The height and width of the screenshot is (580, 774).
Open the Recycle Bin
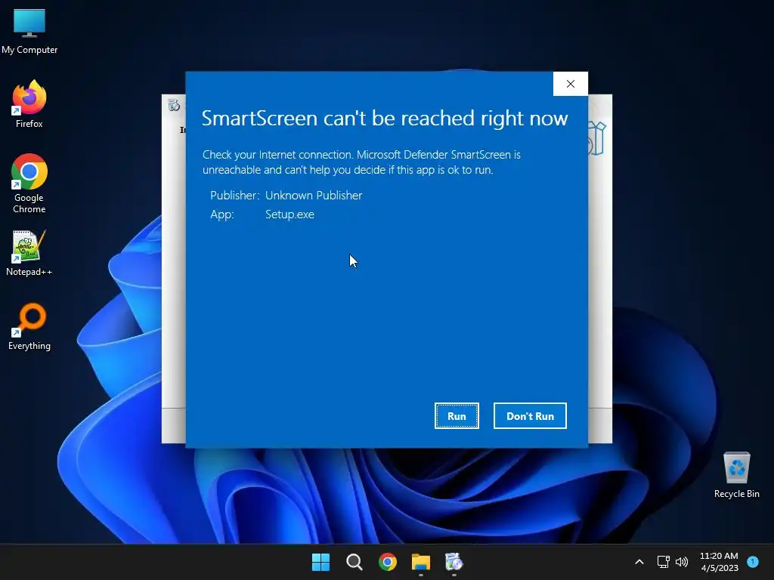pos(736,474)
